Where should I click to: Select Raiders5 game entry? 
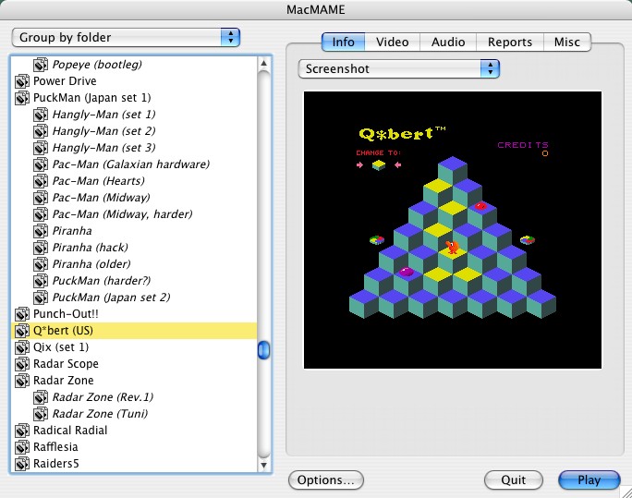[134, 463]
